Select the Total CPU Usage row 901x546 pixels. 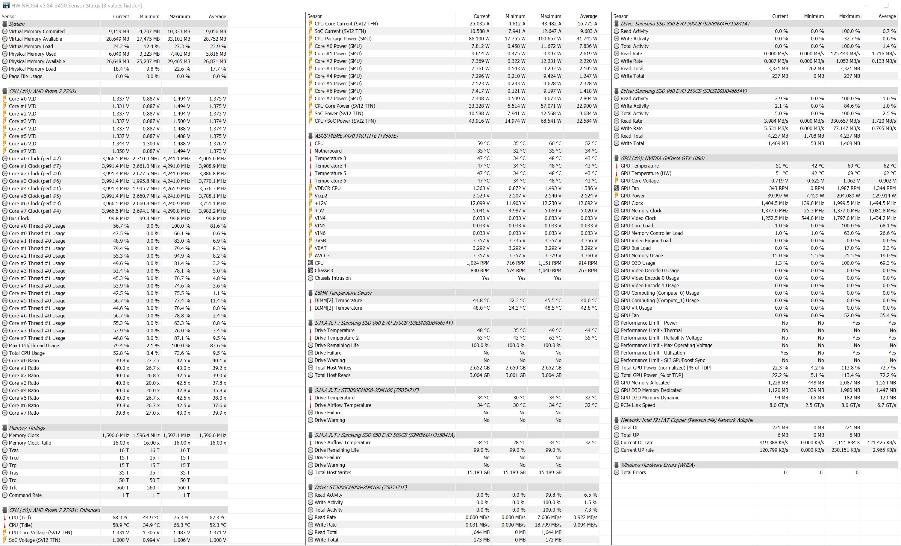(114, 353)
